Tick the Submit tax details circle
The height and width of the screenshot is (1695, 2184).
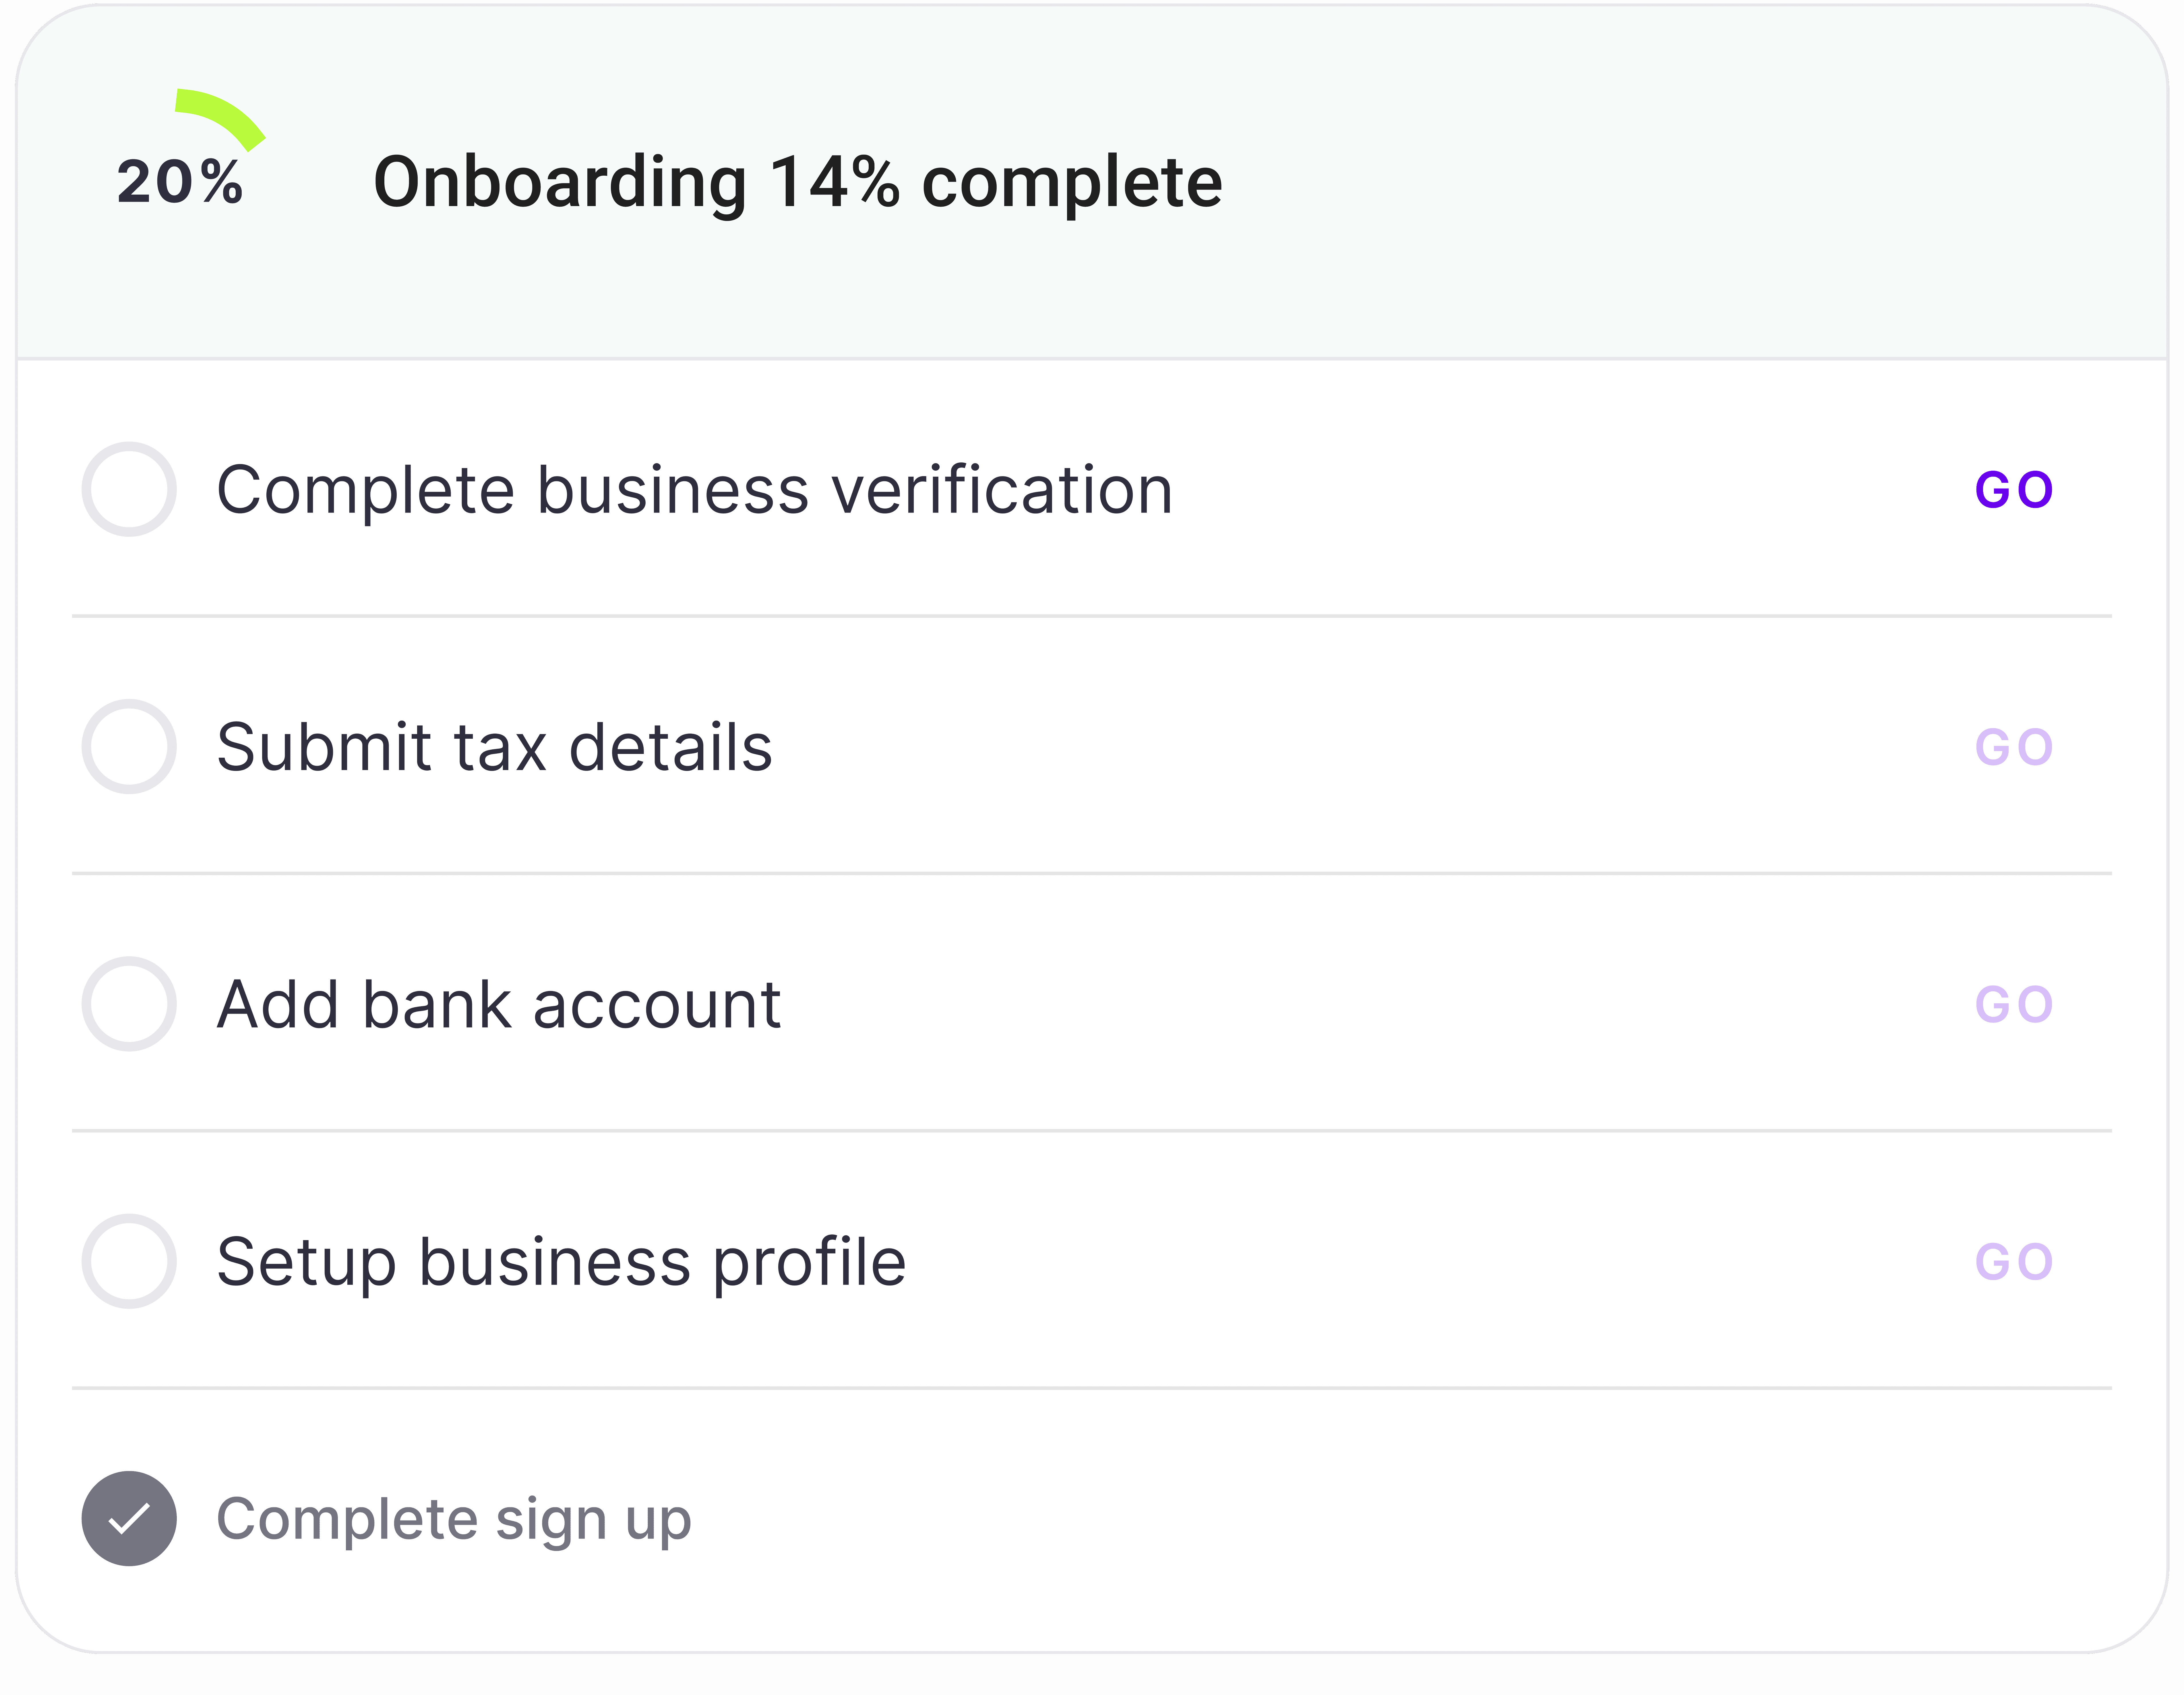tap(129, 746)
